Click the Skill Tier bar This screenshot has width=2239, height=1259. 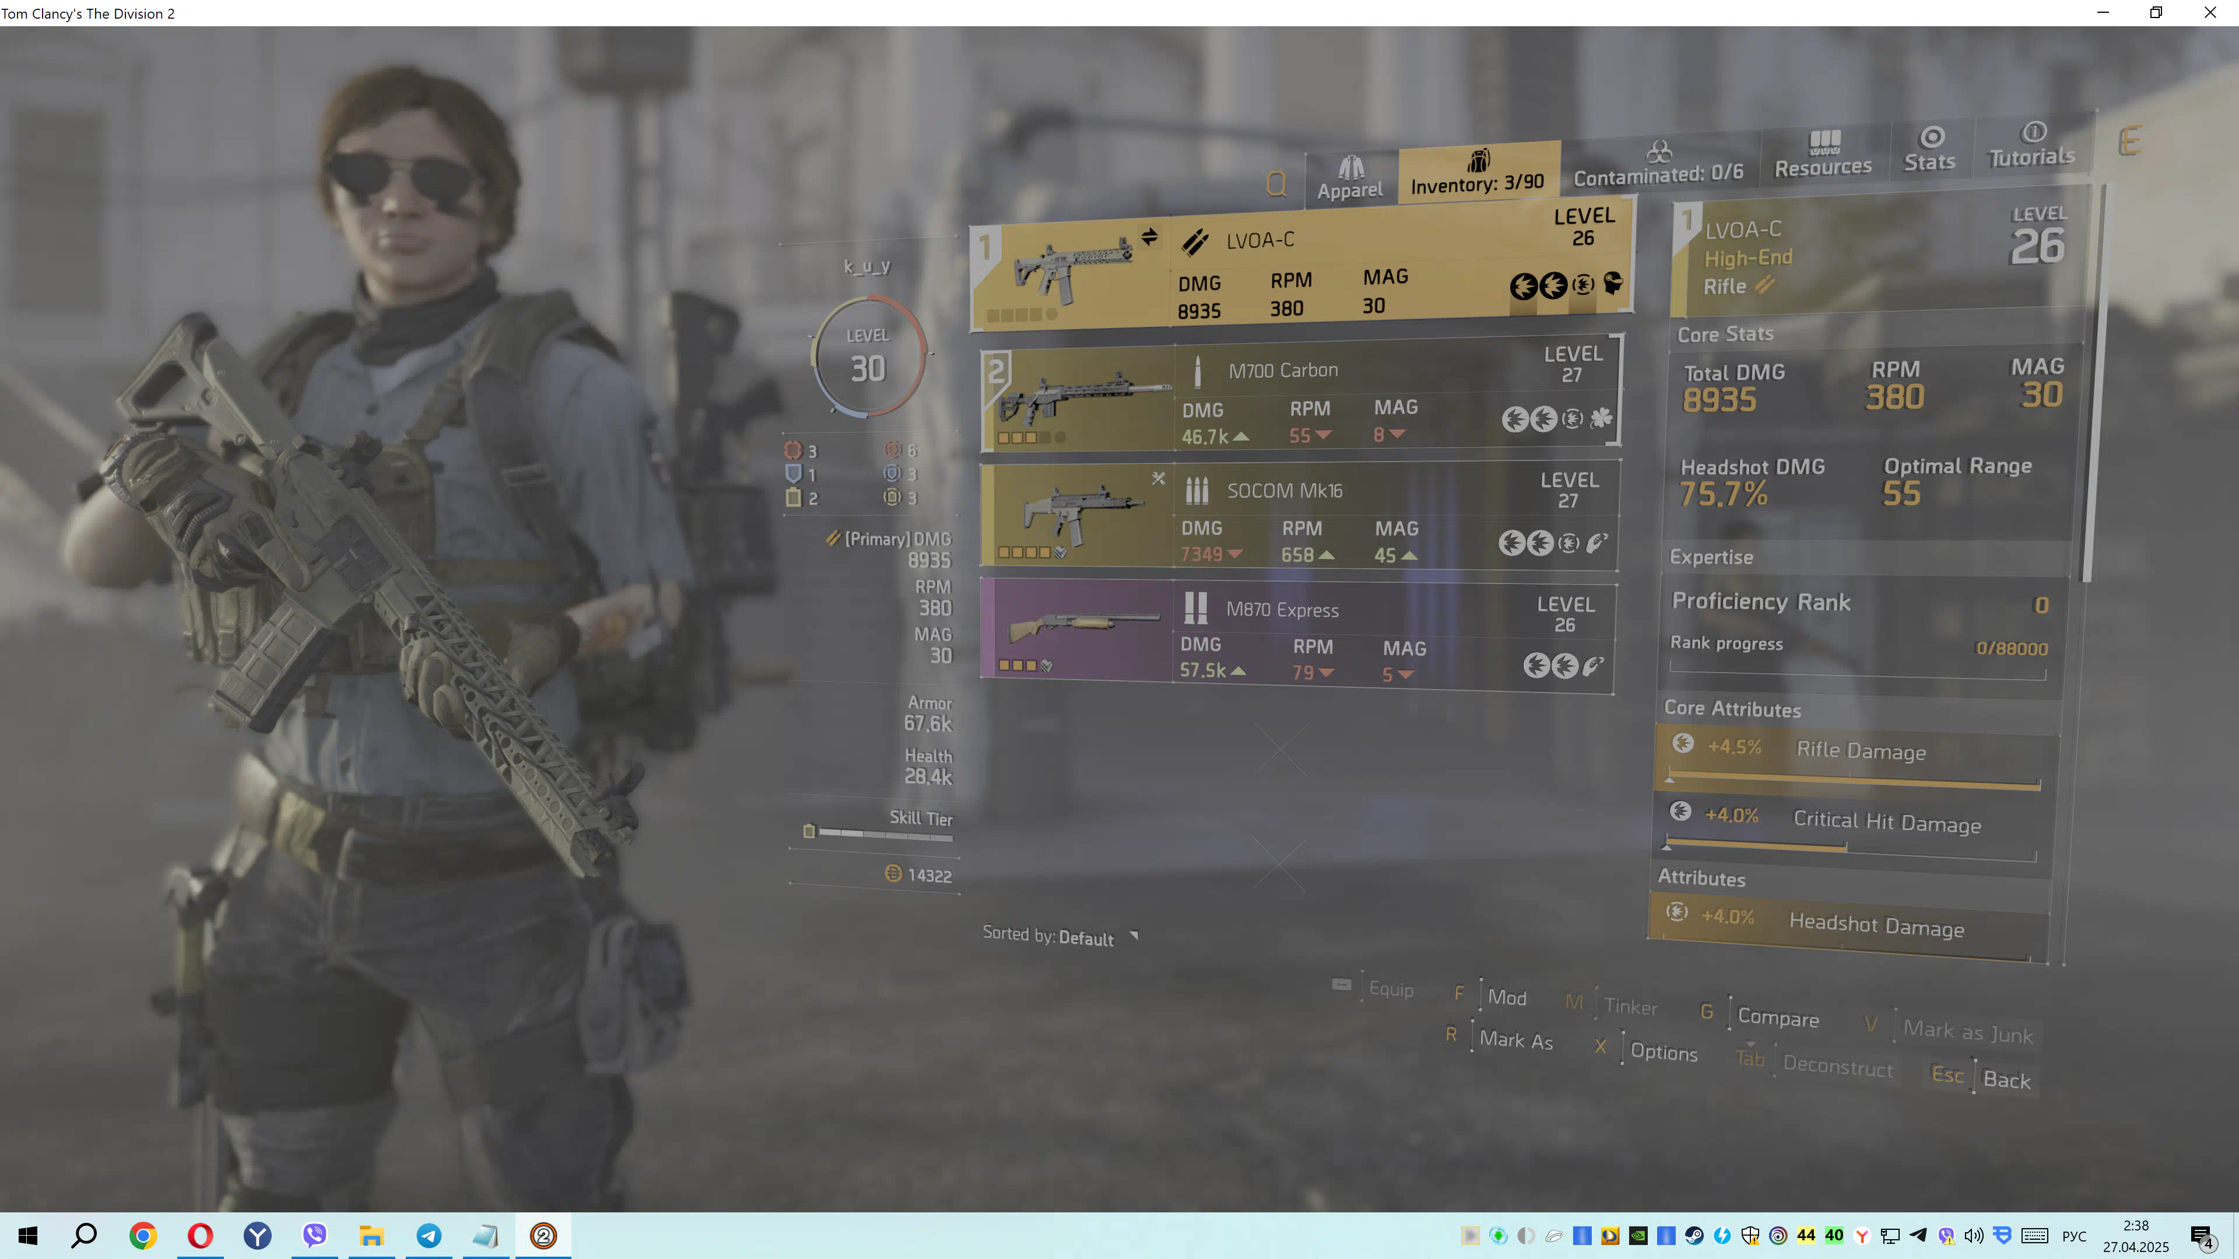885,834
